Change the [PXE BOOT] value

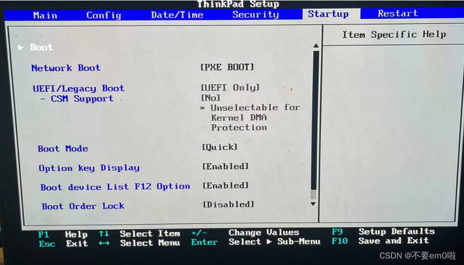pos(227,67)
